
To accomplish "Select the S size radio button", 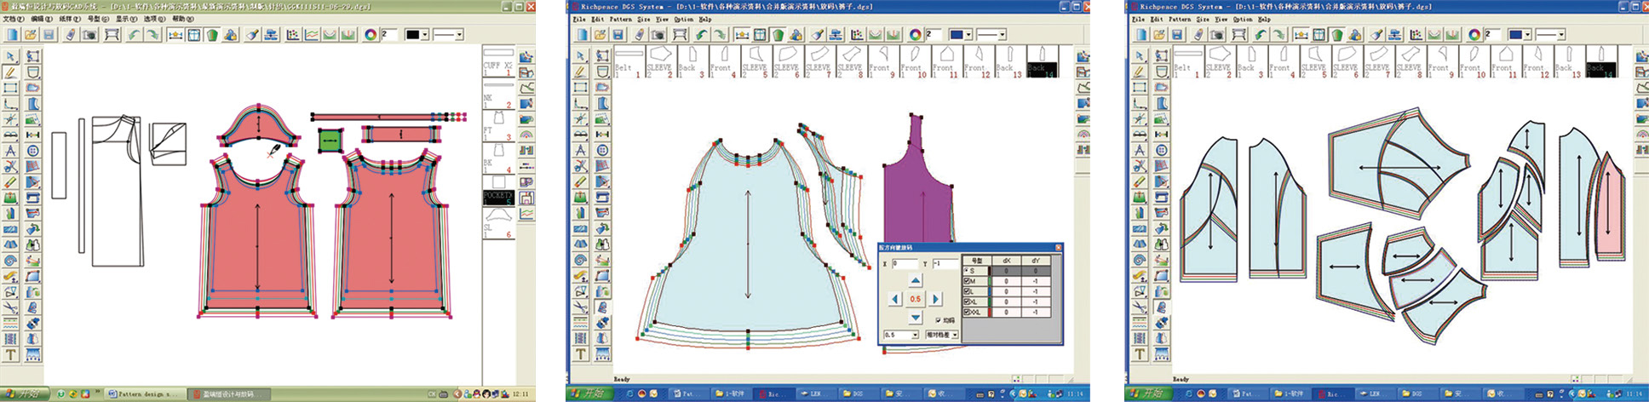I will [x=967, y=270].
